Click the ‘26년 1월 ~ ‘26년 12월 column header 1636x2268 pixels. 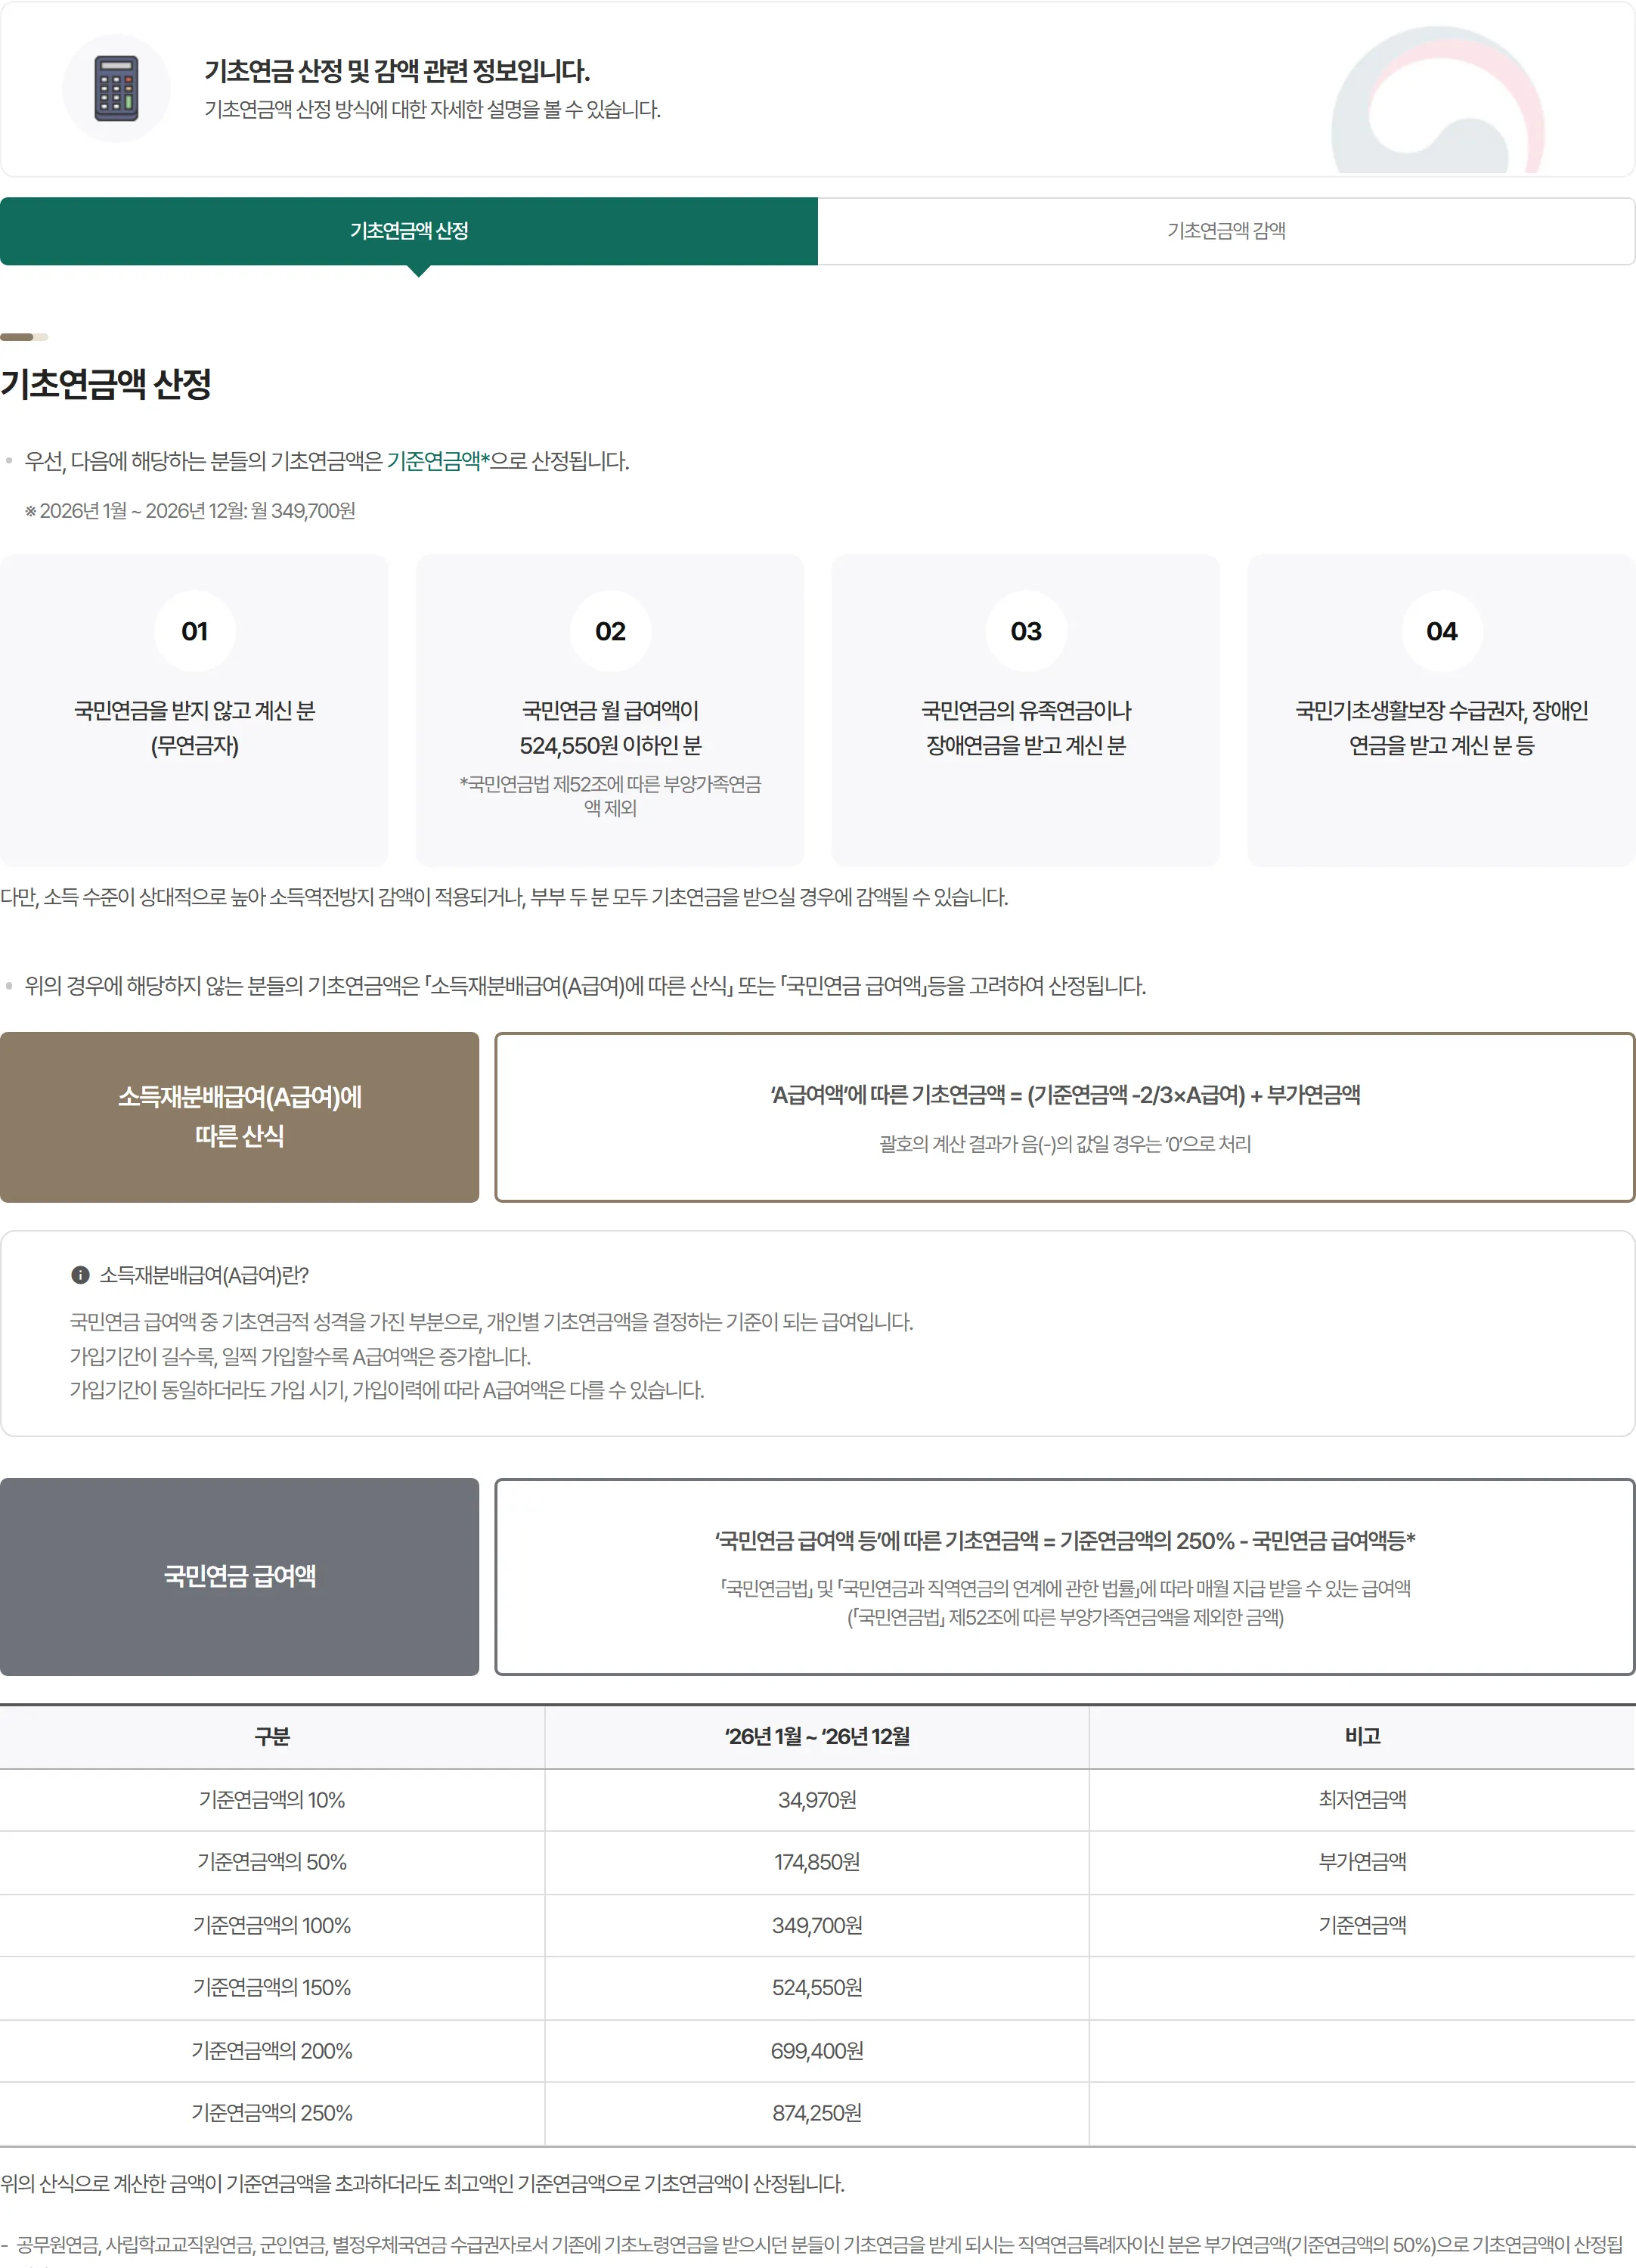(817, 1737)
